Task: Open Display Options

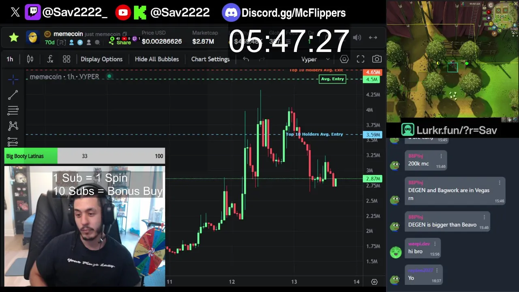Action: tap(101, 59)
